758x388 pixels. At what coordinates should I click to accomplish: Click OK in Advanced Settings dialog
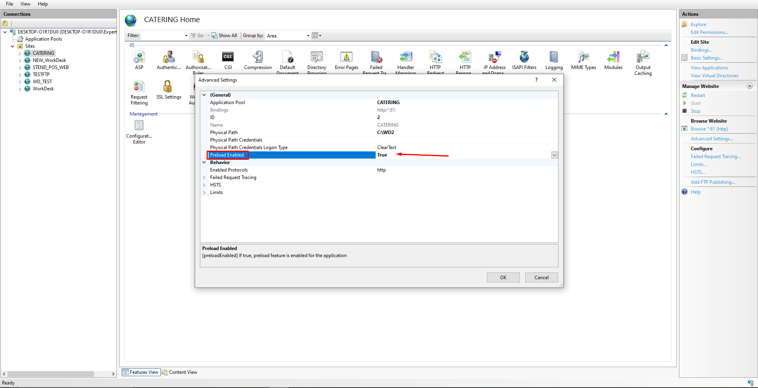[503, 278]
